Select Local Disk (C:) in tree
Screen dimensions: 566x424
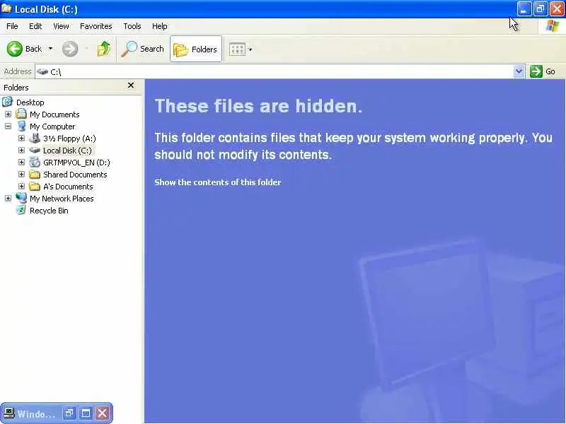click(x=67, y=151)
